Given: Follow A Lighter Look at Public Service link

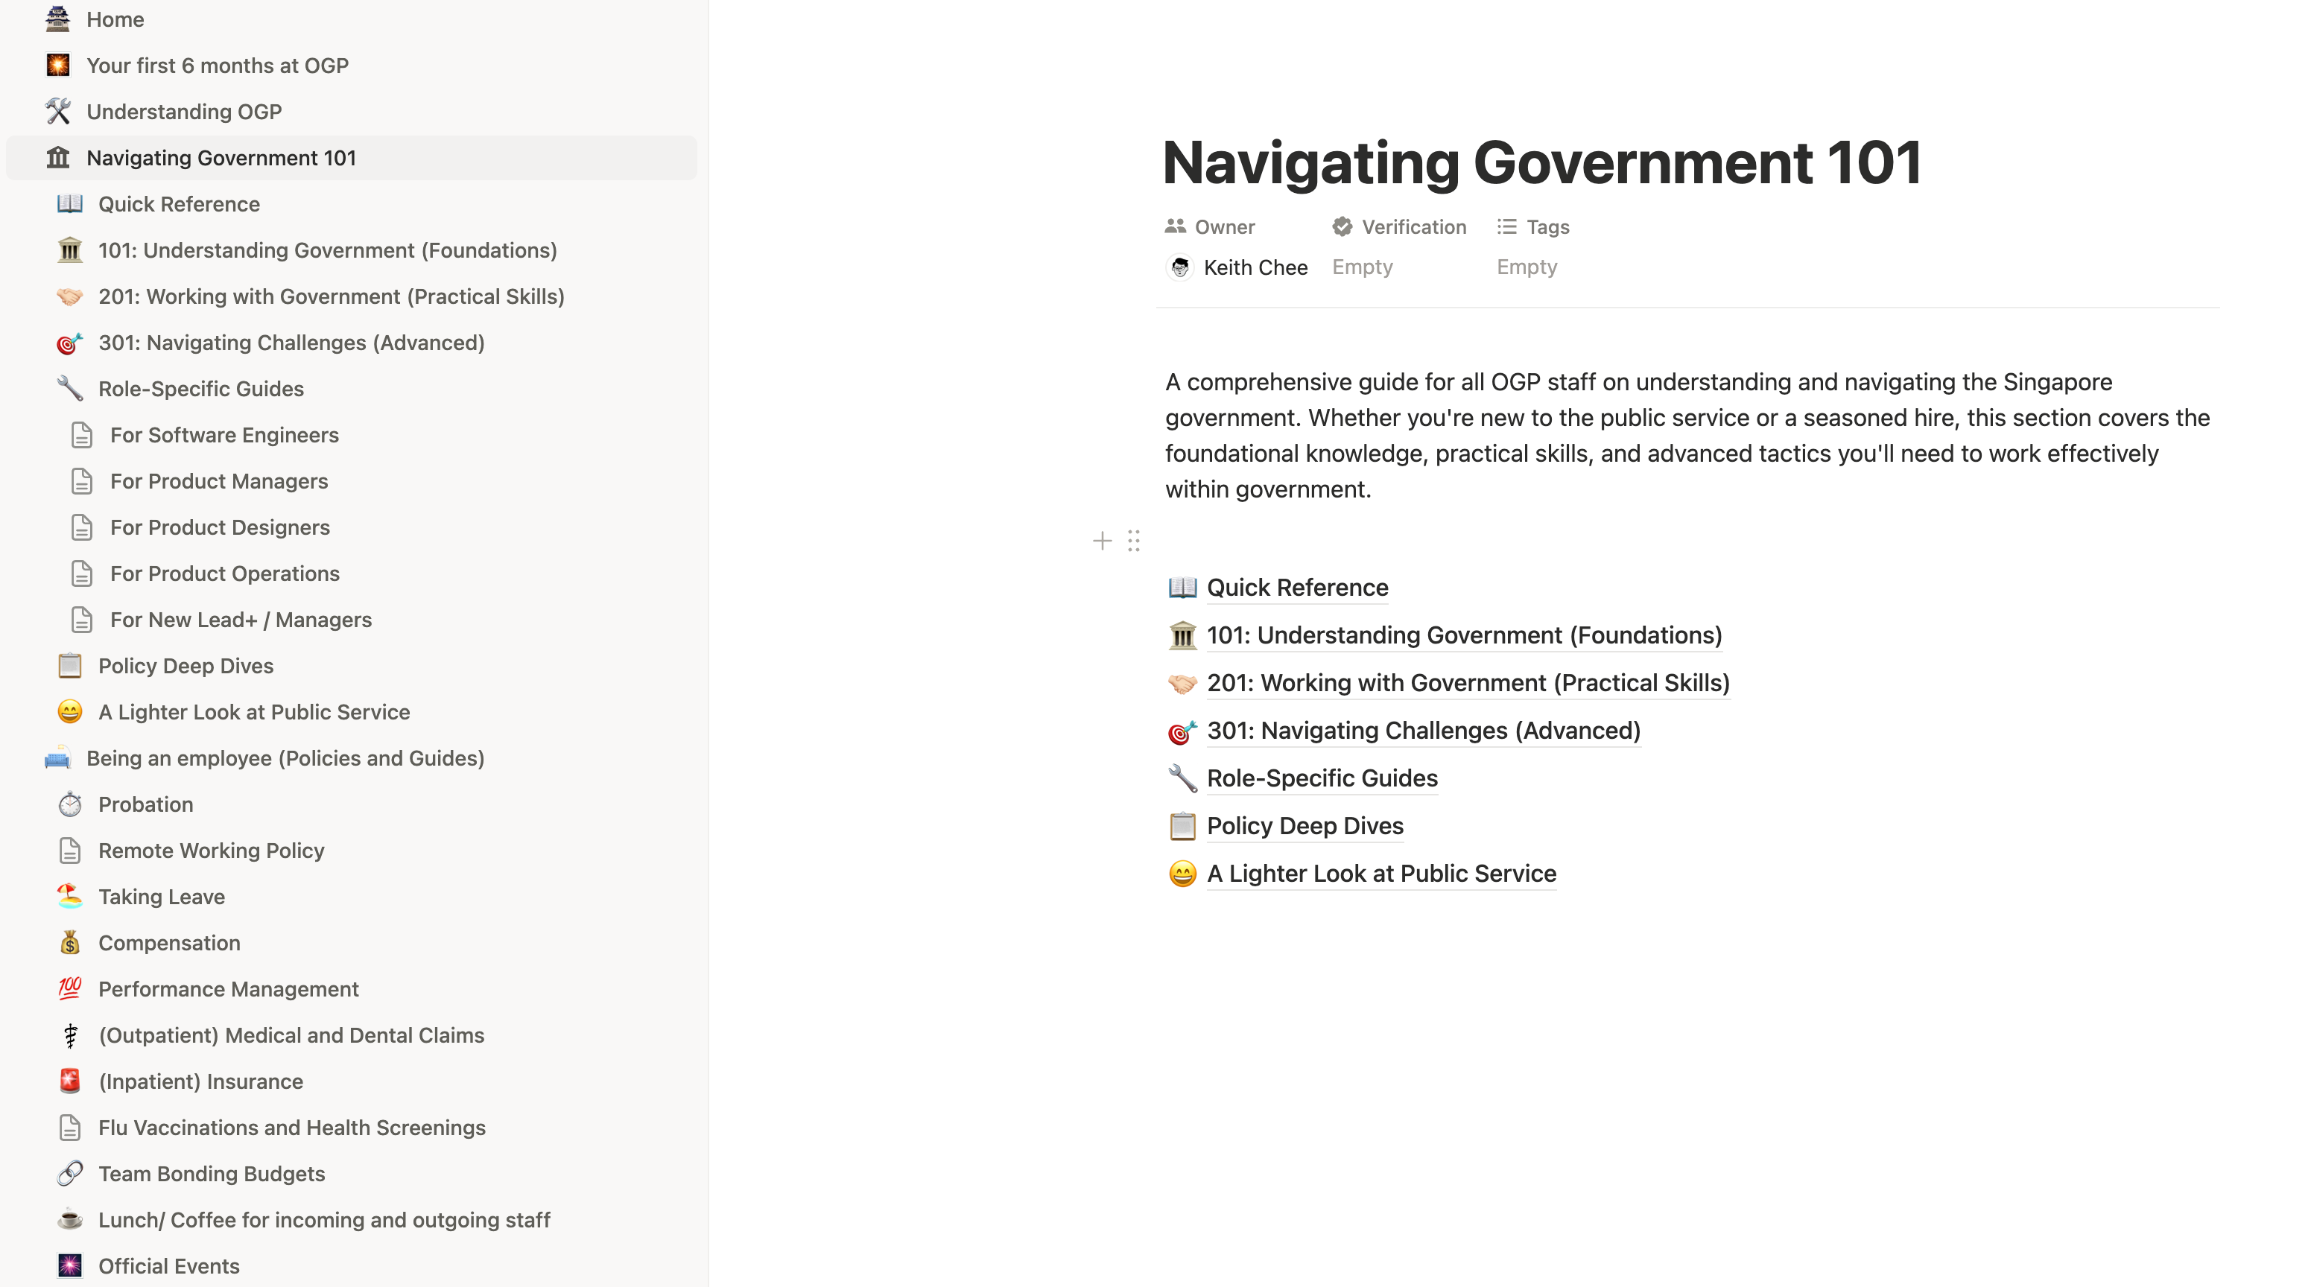Looking at the screenshot, I should point(1380,874).
